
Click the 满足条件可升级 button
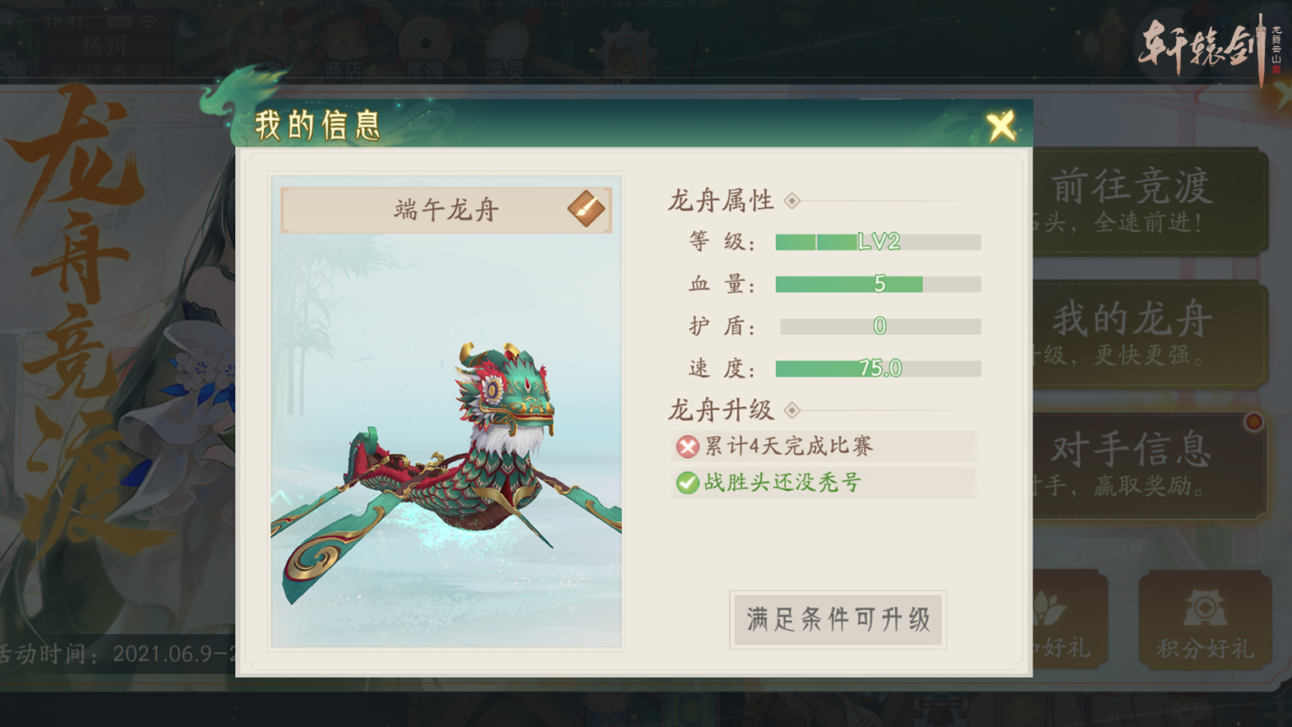[x=837, y=619]
